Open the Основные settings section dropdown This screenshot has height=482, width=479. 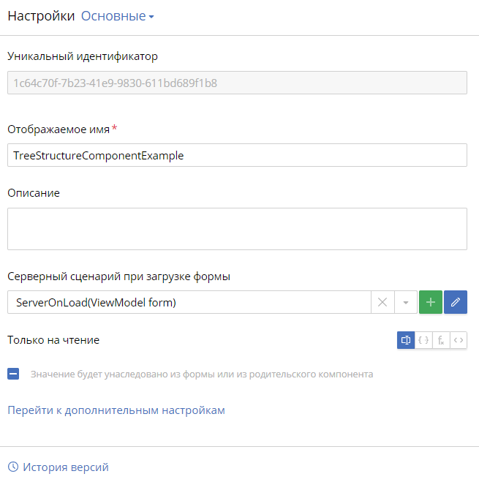point(118,16)
